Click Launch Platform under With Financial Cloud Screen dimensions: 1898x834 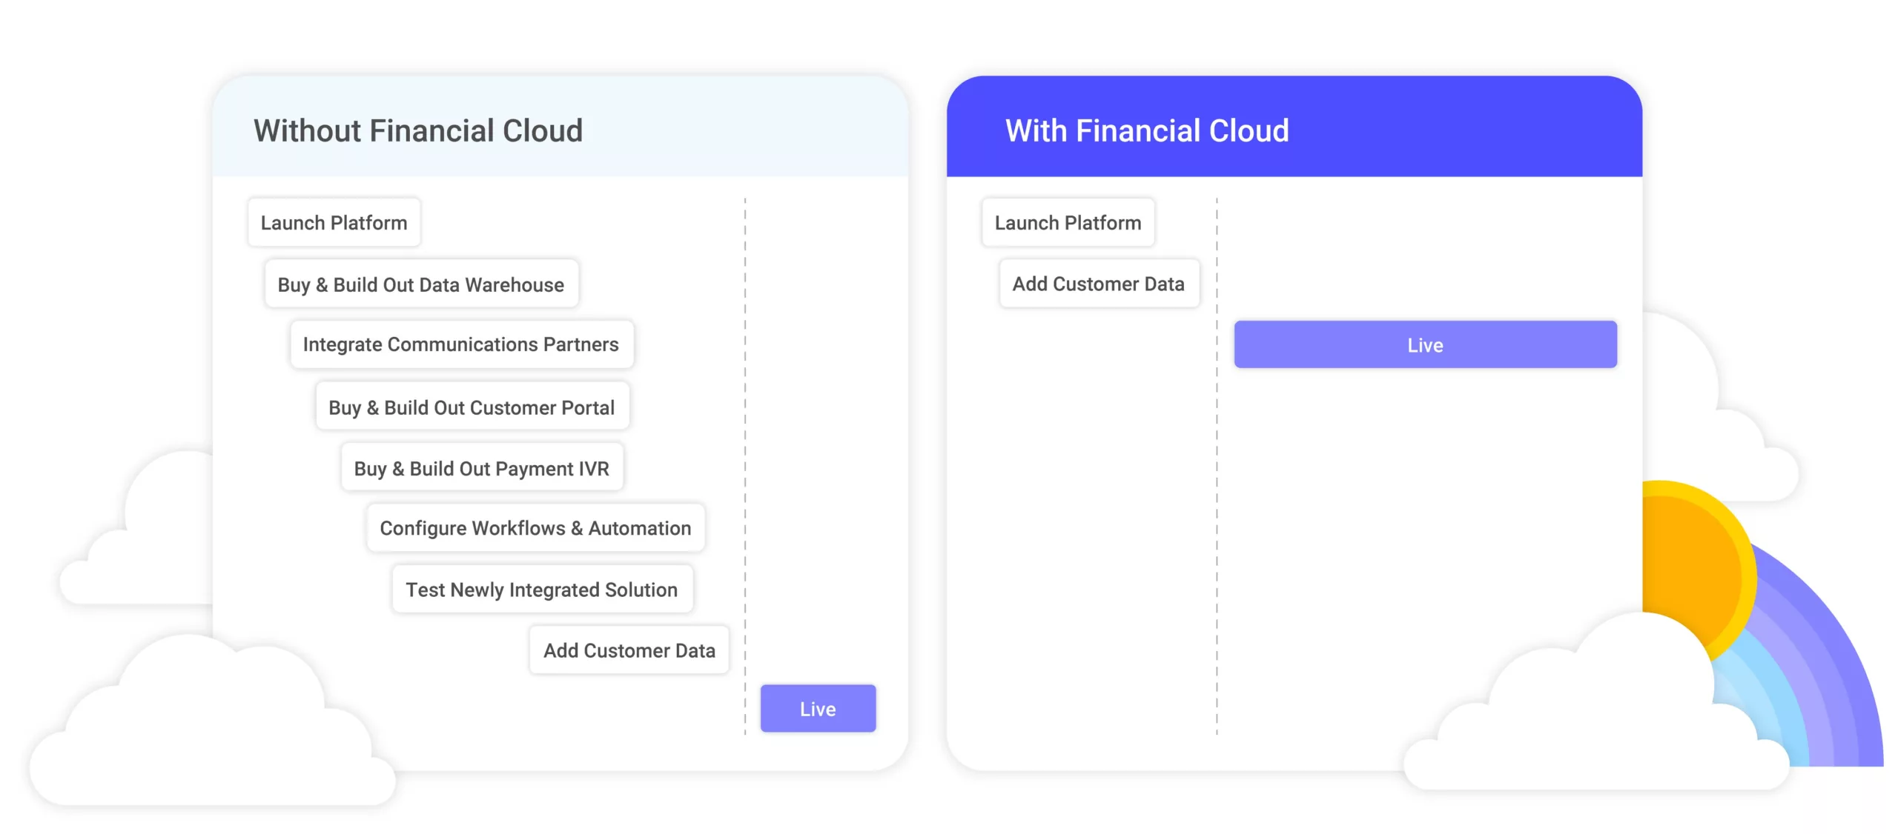1068,222
